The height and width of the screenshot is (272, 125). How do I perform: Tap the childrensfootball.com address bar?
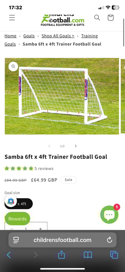tap(63, 240)
